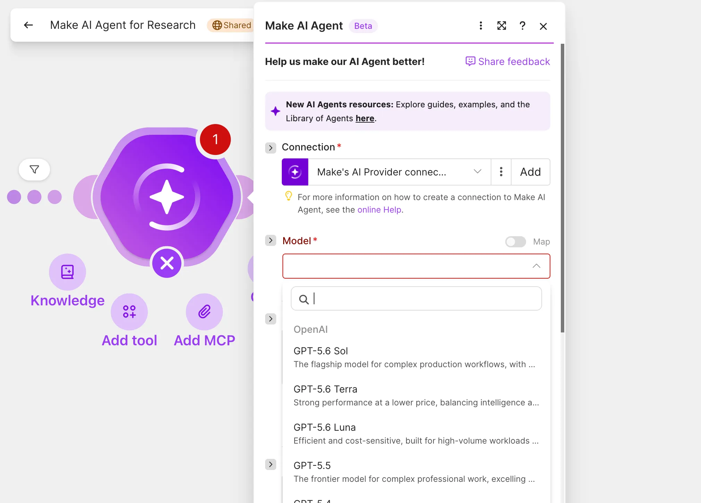Expand the Connection section chevron

(x=271, y=148)
